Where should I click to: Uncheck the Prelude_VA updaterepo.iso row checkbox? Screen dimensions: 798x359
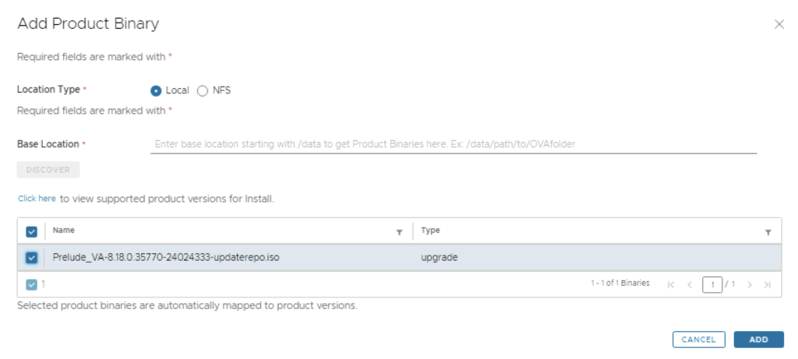click(31, 258)
